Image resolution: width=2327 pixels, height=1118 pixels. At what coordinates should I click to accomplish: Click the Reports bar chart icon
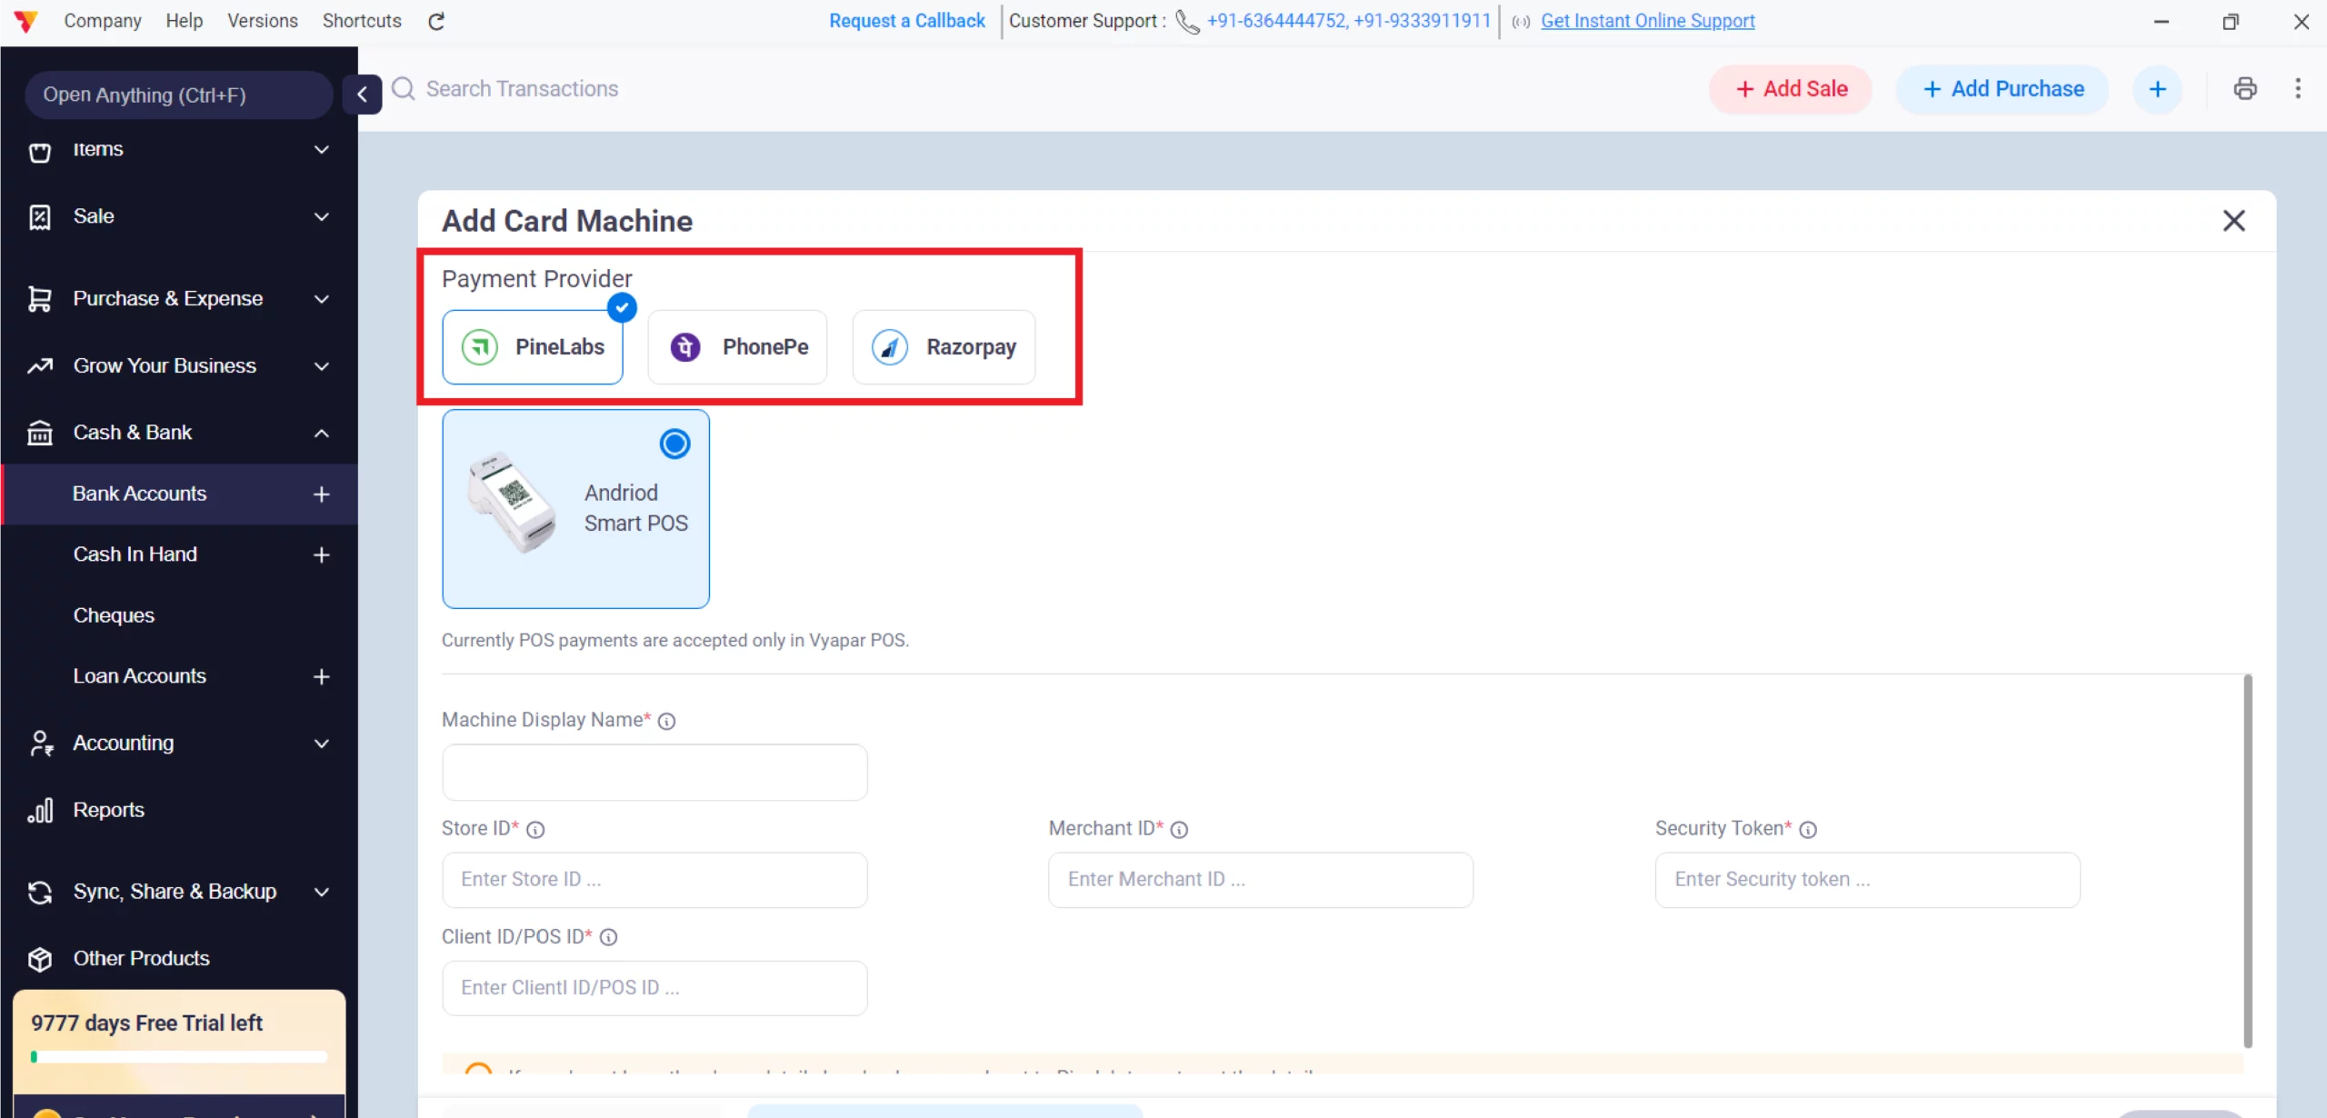40,810
